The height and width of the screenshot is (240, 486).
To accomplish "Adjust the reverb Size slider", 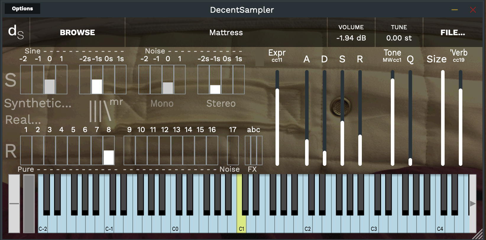I will click(443, 118).
